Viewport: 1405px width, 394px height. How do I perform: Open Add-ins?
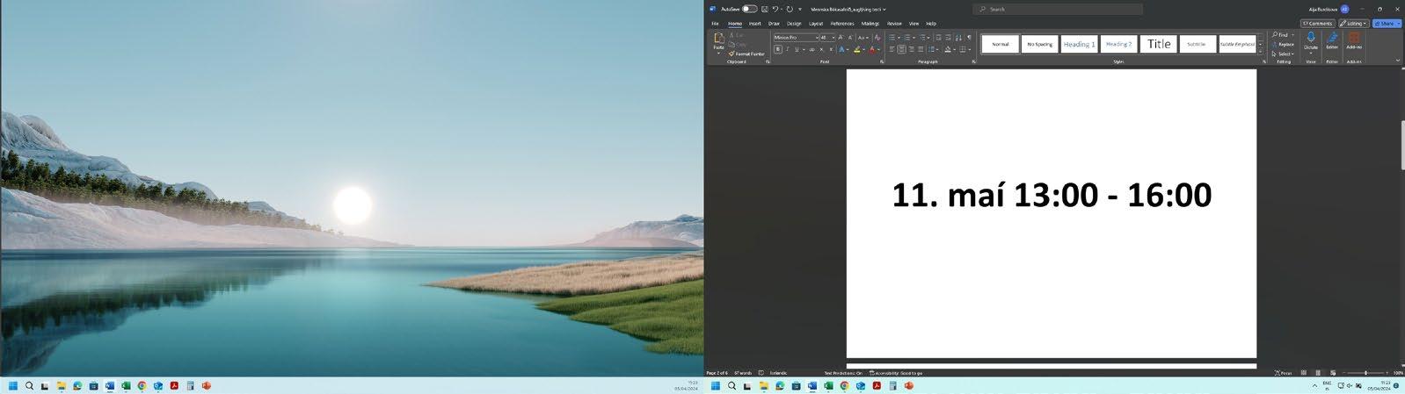click(x=1354, y=41)
